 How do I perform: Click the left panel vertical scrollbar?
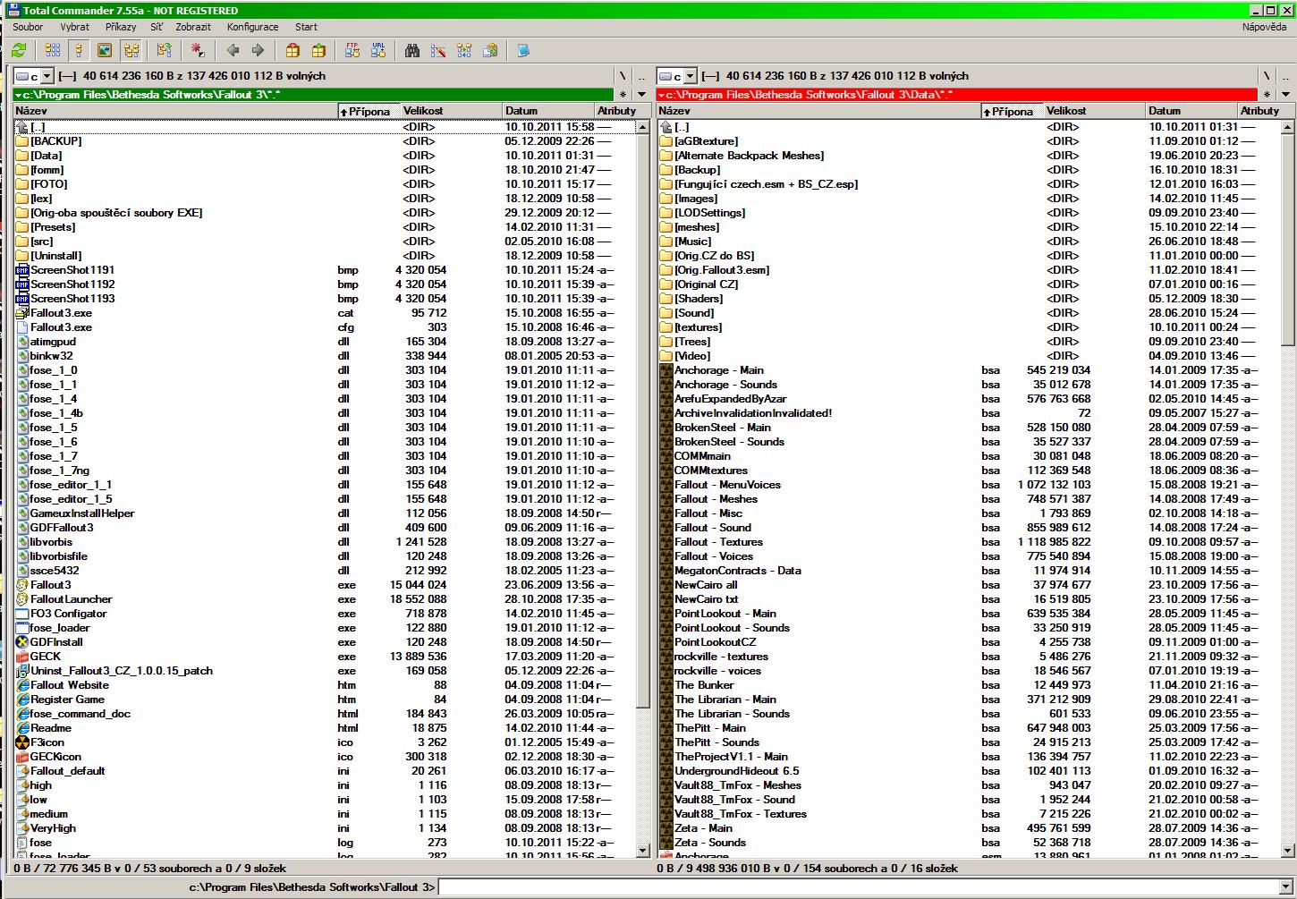[x=642, y=488]
